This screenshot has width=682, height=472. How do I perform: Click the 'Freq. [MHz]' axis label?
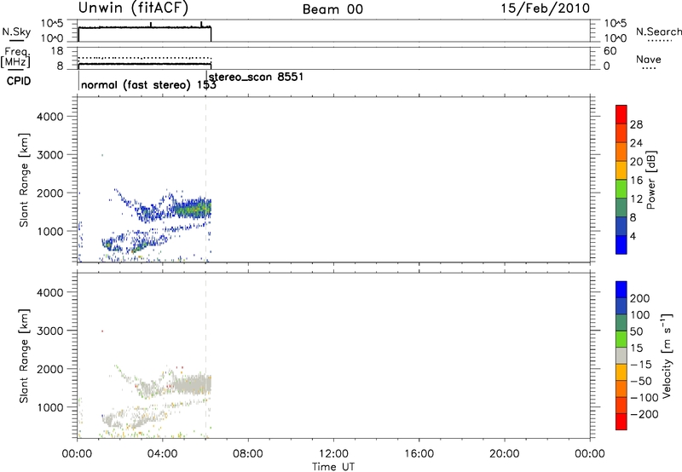click(x=15, y=57)
